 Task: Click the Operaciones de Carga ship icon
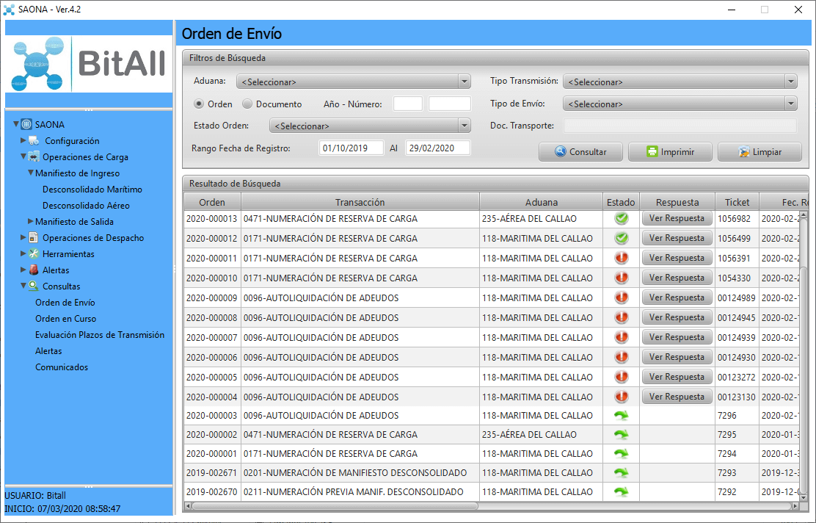(x=34, y=157)
